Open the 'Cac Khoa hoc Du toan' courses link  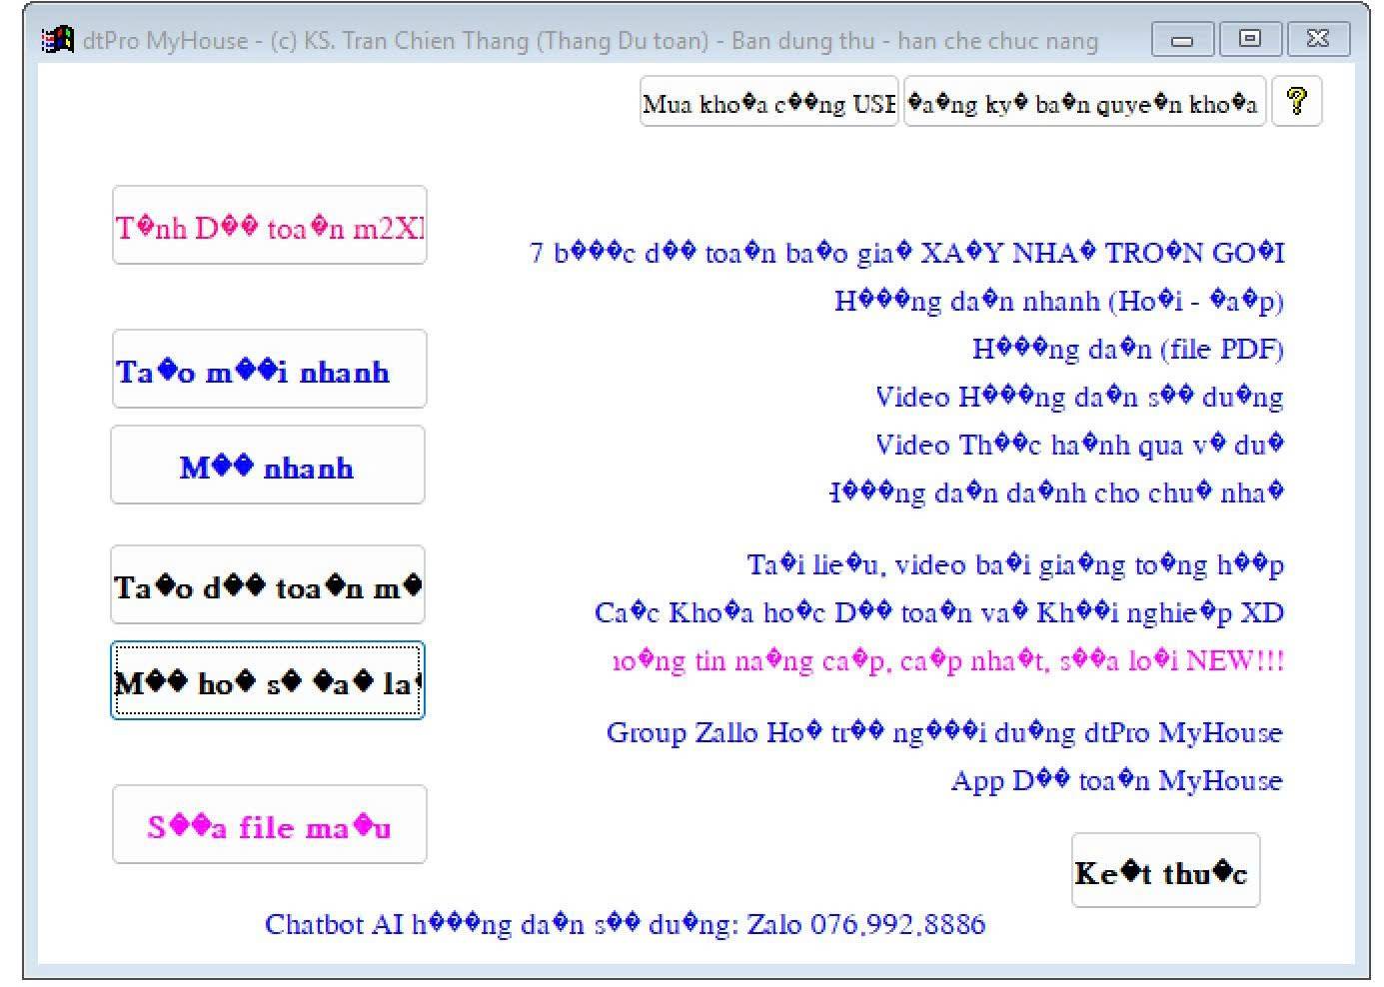[x=938, y=612]
